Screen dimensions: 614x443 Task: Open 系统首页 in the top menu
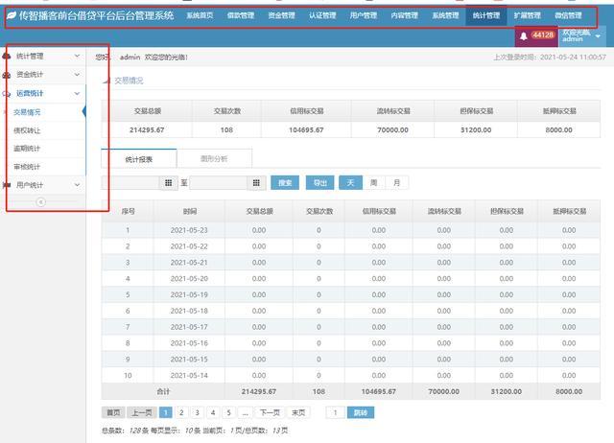200,15
